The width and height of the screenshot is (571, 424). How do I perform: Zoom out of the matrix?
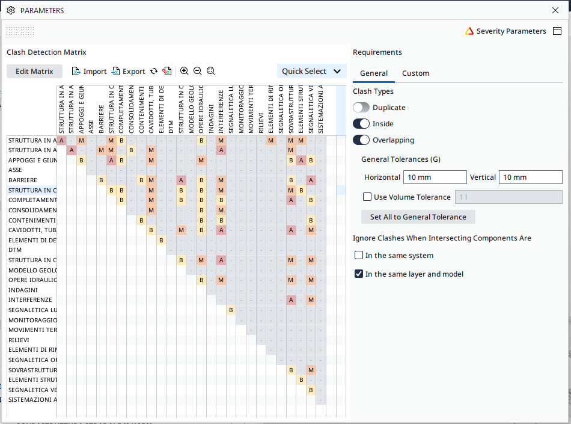pos(197,71)
